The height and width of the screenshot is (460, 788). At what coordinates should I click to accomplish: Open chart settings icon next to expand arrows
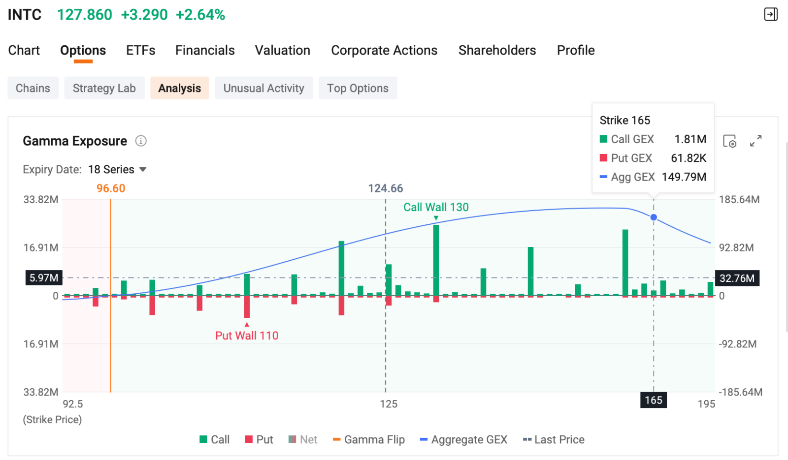pos(730,141)
